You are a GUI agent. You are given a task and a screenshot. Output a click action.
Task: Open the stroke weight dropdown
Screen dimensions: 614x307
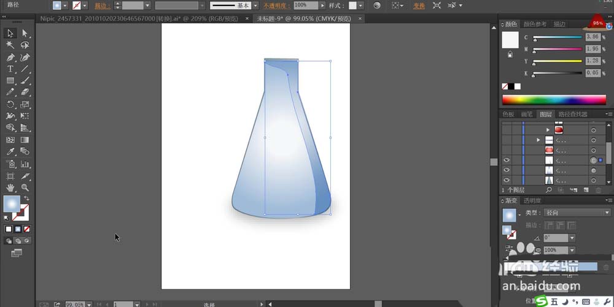[x=147, y=6]
